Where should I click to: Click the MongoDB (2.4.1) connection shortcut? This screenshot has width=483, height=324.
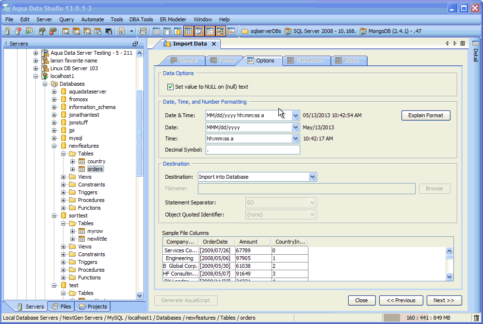pyautogui.click(x=390, y=31)
